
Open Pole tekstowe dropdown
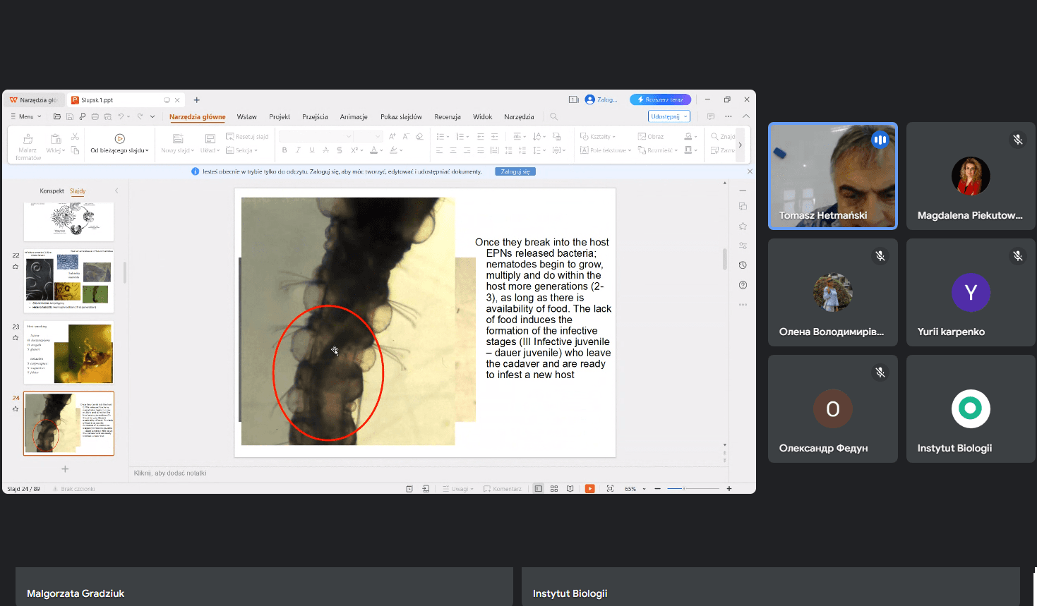(606, 150)
